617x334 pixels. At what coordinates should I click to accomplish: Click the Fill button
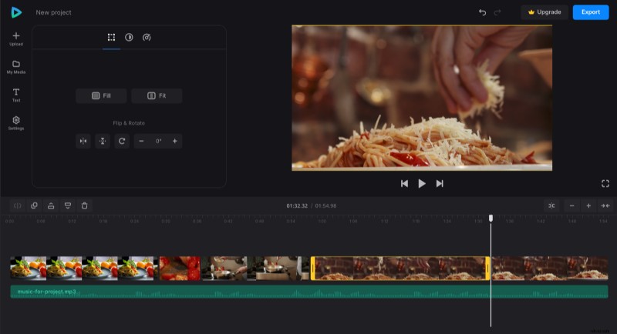coord(101,95)
